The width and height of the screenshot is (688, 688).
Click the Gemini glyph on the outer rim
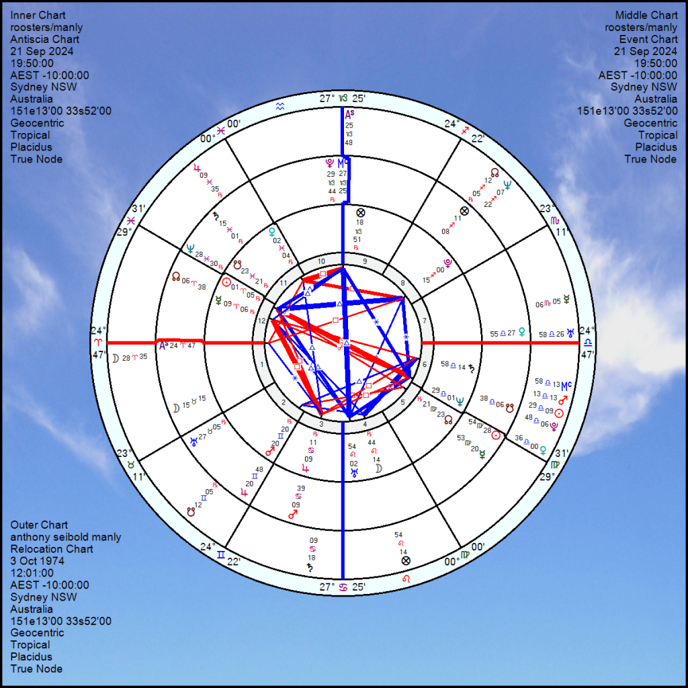(221, 555)
